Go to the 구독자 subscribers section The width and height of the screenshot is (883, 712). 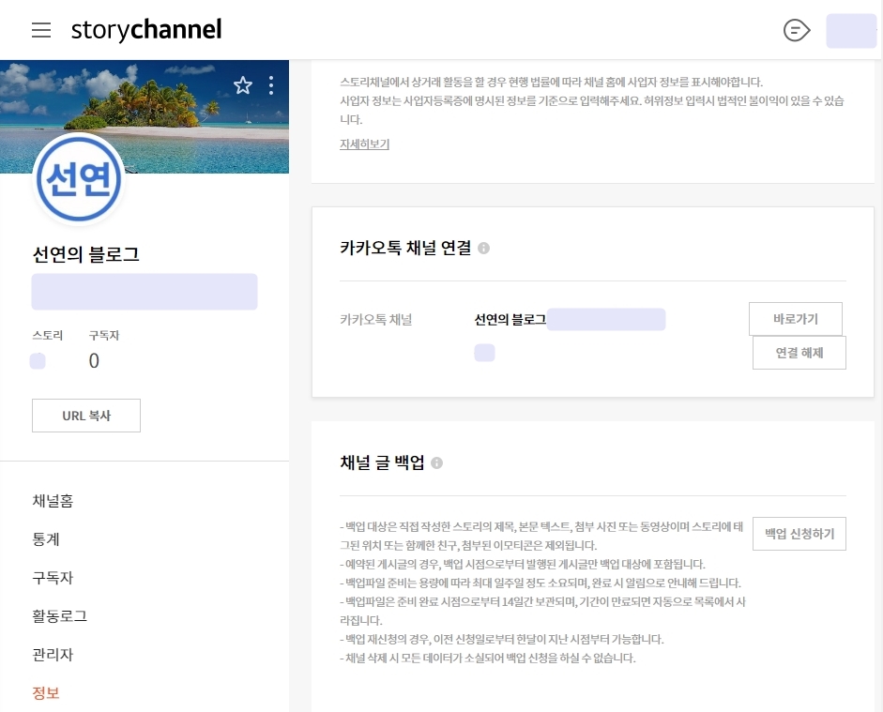pyautogui.click(x=52, y=578)
